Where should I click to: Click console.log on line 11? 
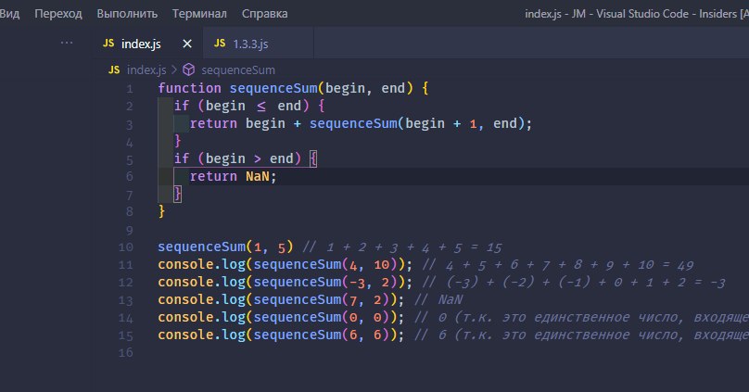coord(201,264)
